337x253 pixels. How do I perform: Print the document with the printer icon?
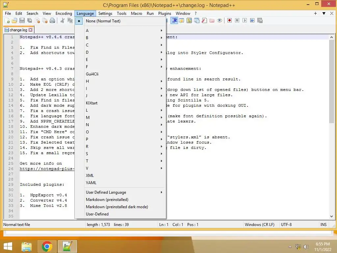click(52, 20)
